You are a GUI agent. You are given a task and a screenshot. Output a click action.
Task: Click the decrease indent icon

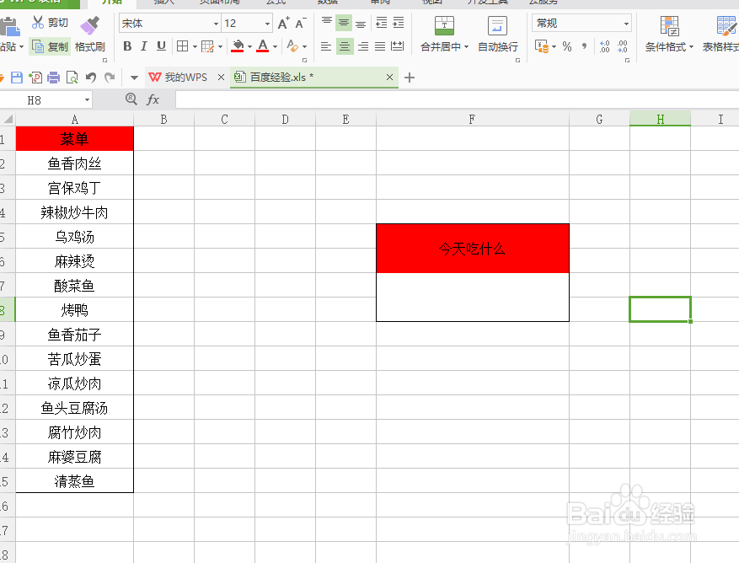(381, 23)
